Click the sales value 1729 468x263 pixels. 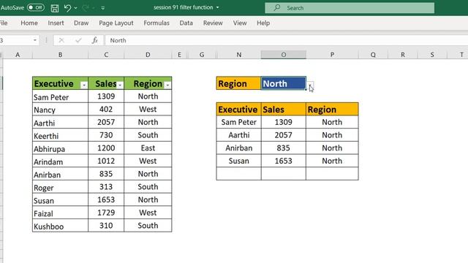tap(106, 213)
